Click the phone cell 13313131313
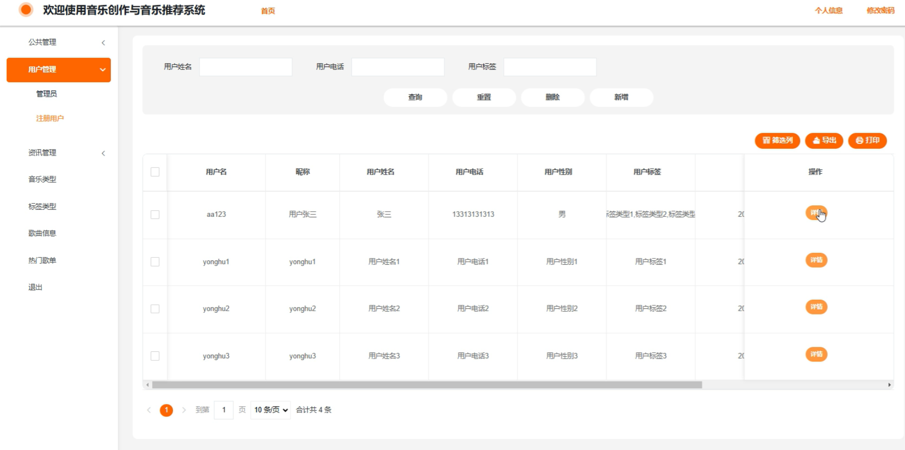 [x=473, y=214]
